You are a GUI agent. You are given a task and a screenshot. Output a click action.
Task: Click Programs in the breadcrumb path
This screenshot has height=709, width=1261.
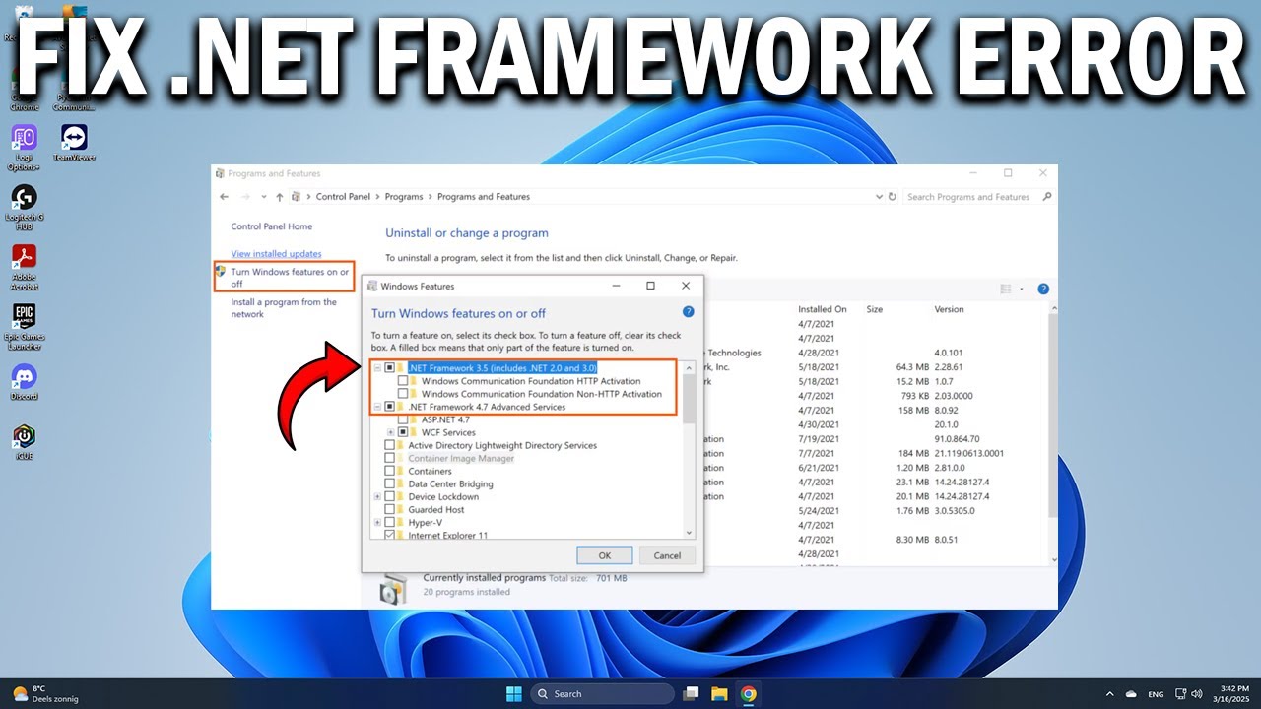(404, 197)
